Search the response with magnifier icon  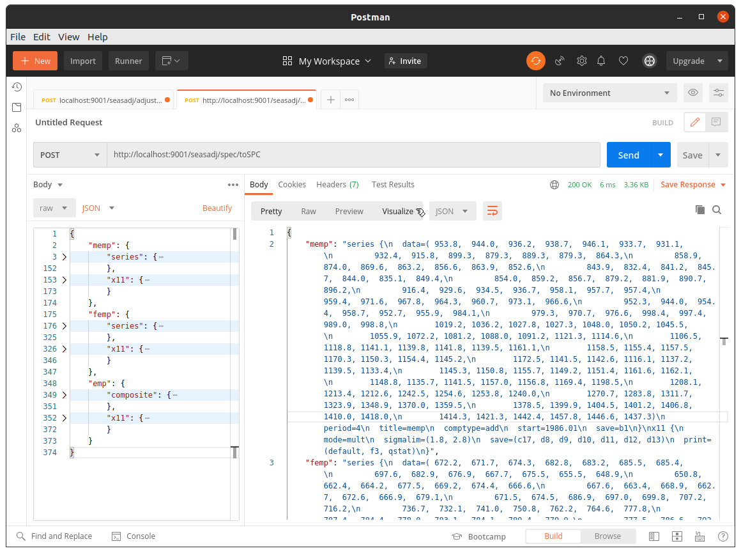click(x=717, y=210)
